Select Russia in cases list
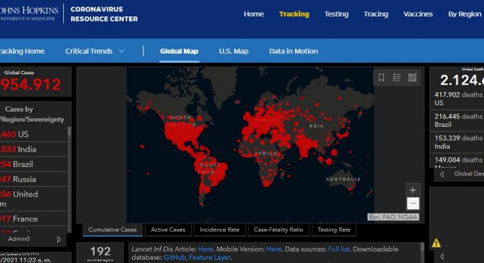Screen dimensions: 484x263 coord(34,179)
